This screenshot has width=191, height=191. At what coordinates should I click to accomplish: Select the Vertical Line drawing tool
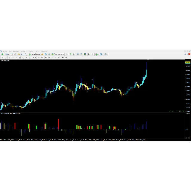tap(10, 58)
